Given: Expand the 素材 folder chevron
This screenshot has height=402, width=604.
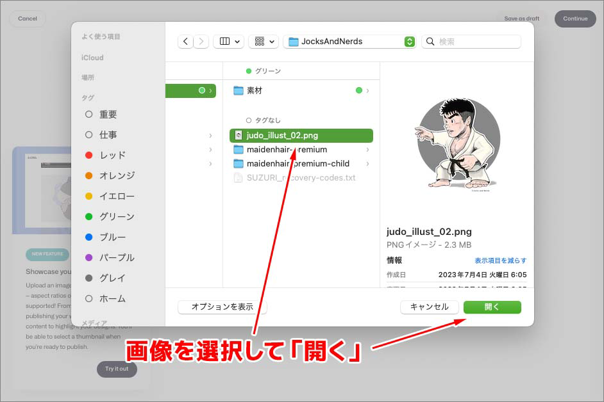Looking at the screenshot, I should pos(367,90).
